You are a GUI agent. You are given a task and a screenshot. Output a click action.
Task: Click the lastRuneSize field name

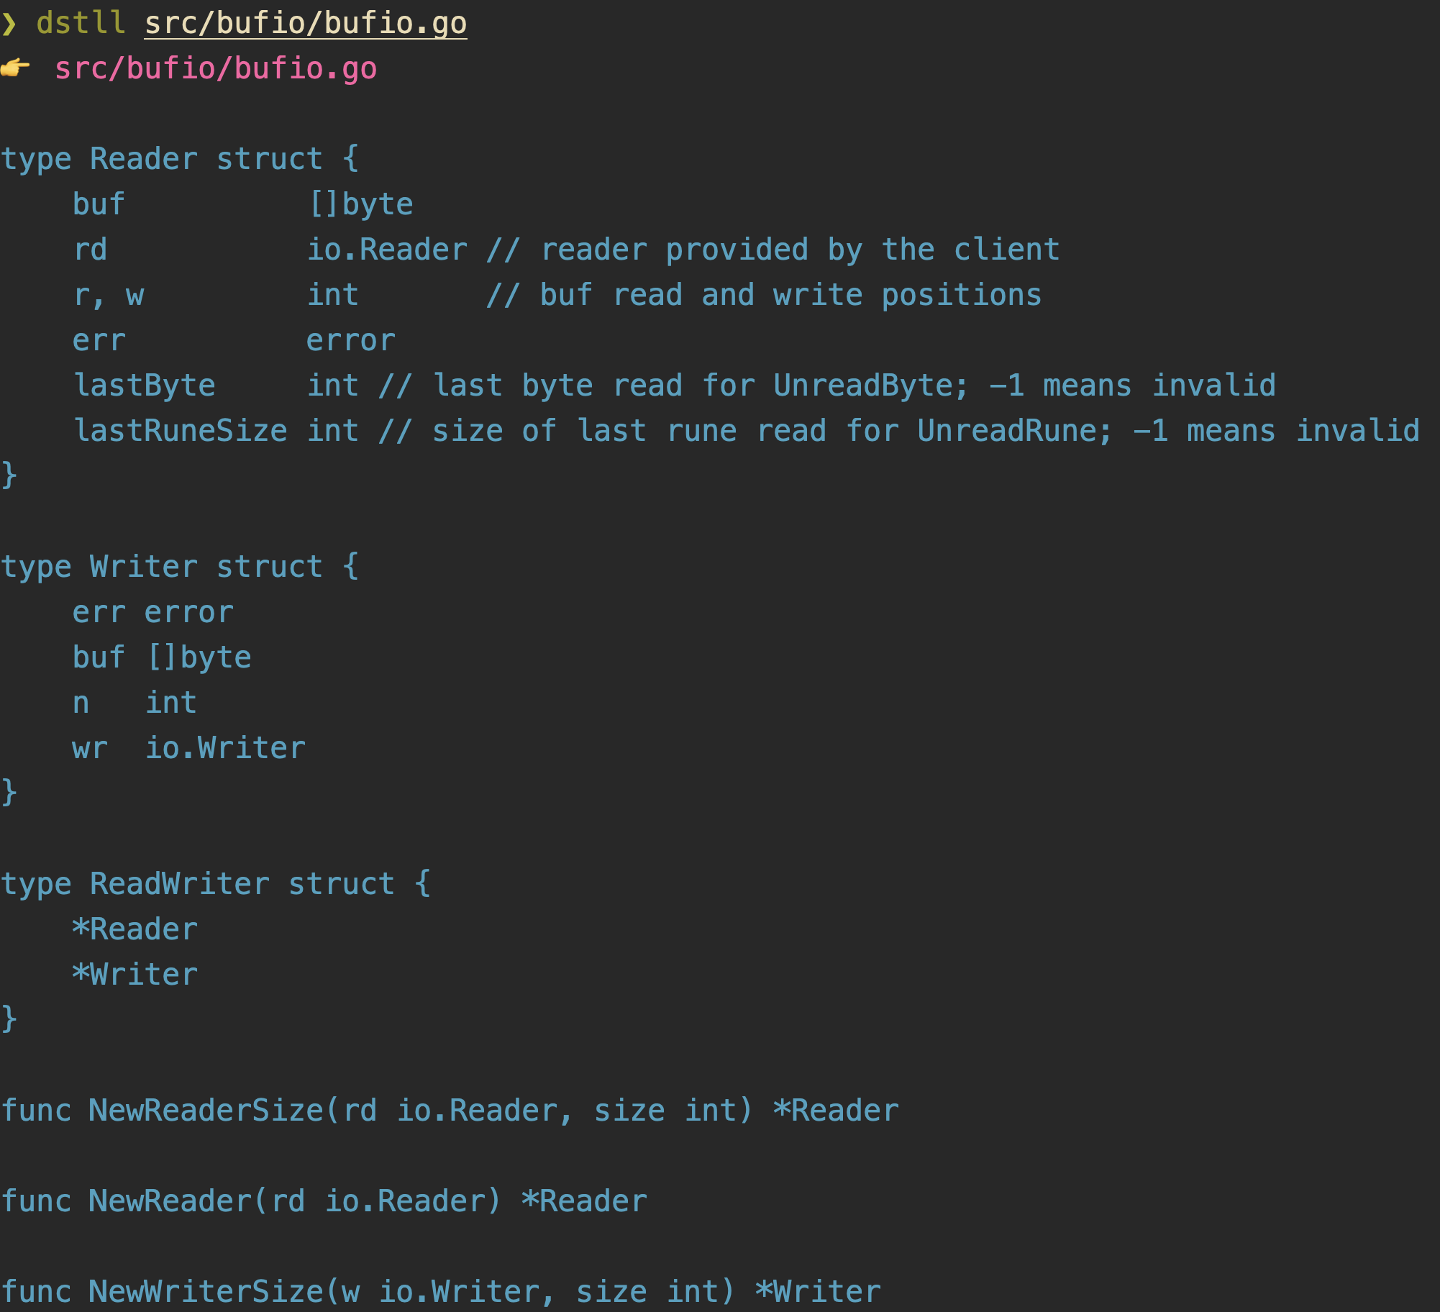tap(181, 431)
